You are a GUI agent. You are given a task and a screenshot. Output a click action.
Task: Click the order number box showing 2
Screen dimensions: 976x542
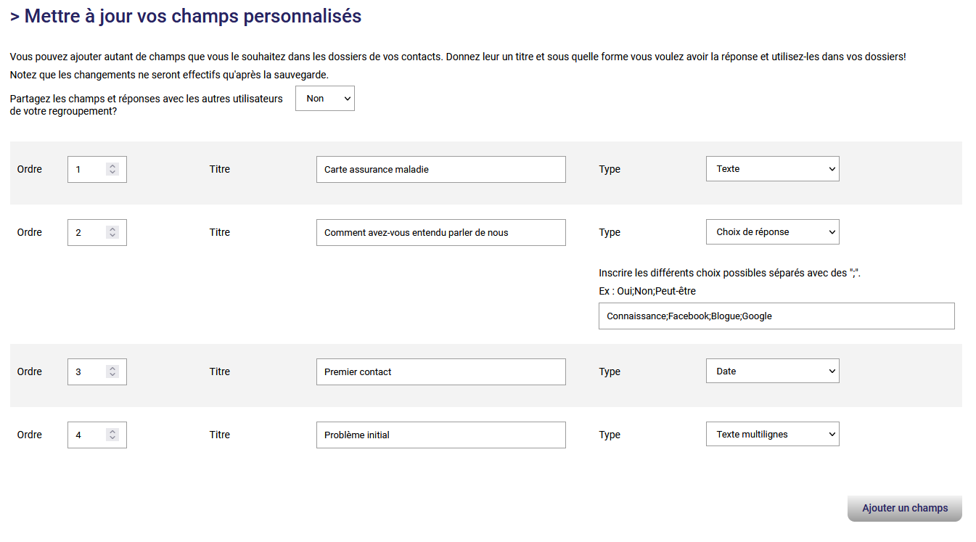pyautogui.click(x=87, y=233)
